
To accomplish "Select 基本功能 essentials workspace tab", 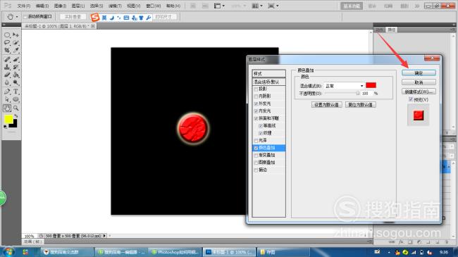I will (x=352, y=6).
